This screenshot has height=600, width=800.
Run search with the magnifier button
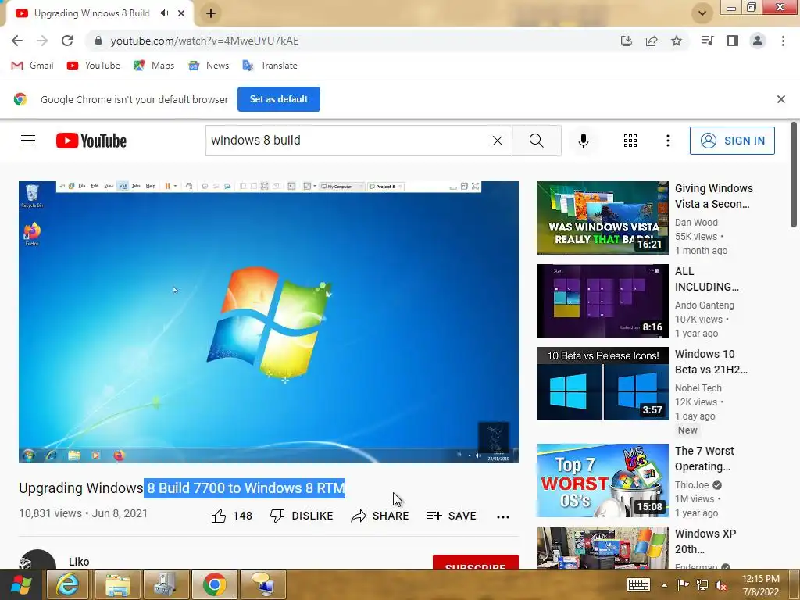click(536, 141)
